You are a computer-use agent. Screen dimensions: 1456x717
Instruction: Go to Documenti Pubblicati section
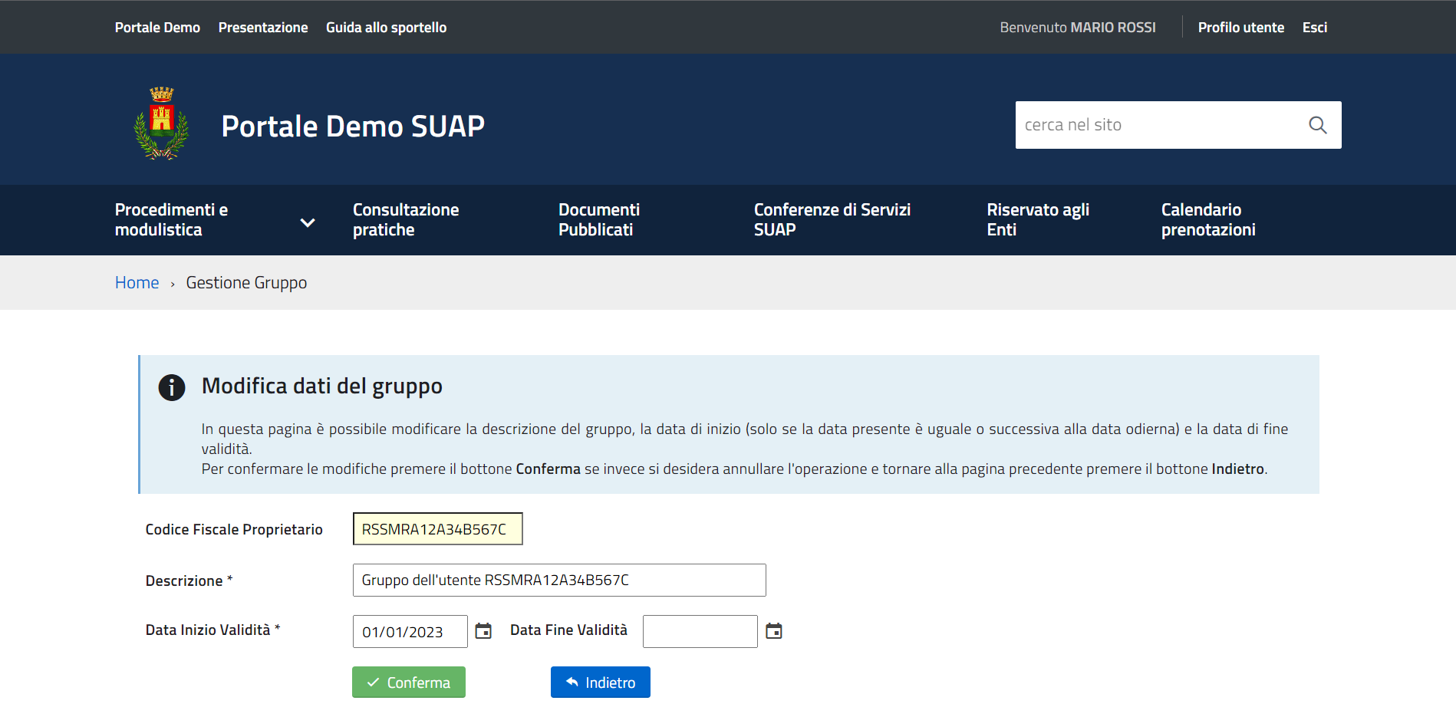[x=598, y=220]
